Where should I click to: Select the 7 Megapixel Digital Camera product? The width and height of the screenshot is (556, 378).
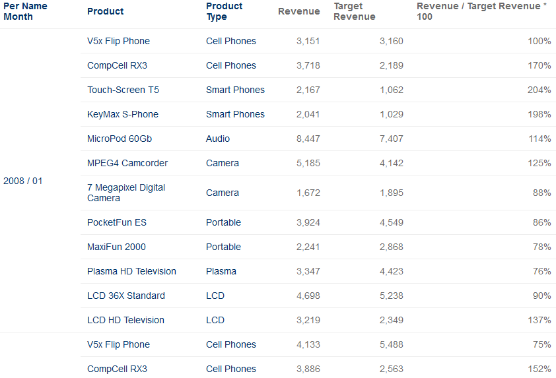point(126,193)
